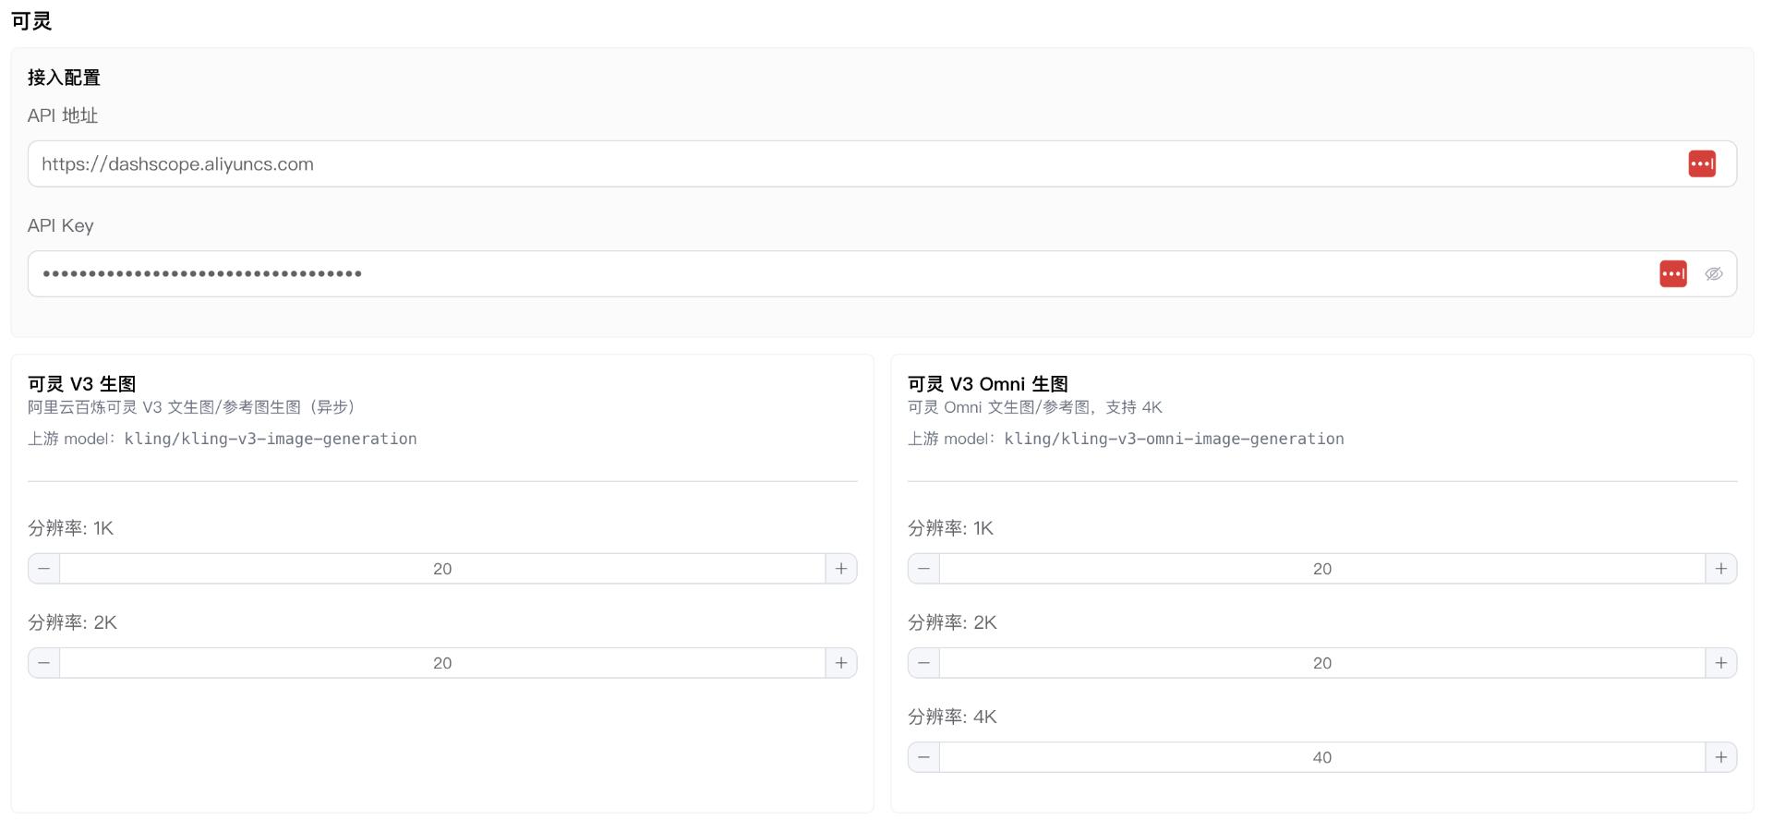The image size is (1773, 820).
Task: Click the 分辨率: 4K label
Action: (x=952, y=717)
